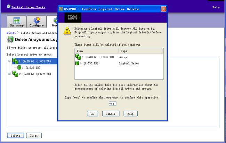Select array 1 (RAID 6) (1.633 TB) in the tree
Screen dimensions: 226x143
click(x=35, y=61)
